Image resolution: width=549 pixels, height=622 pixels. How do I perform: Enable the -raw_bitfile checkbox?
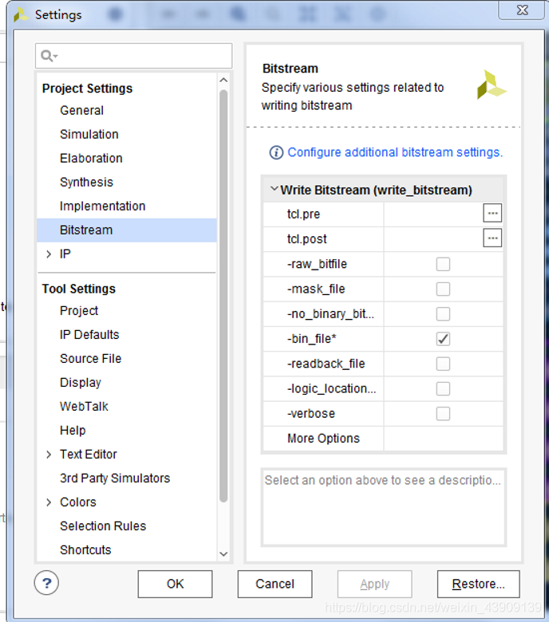443,264
